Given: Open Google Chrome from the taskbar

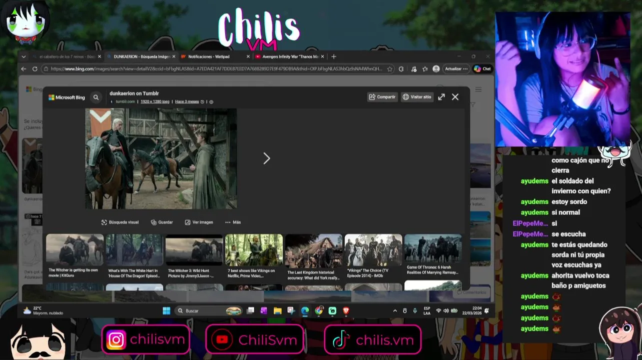Looking at the screenshot, I should (x=319, y=310).
